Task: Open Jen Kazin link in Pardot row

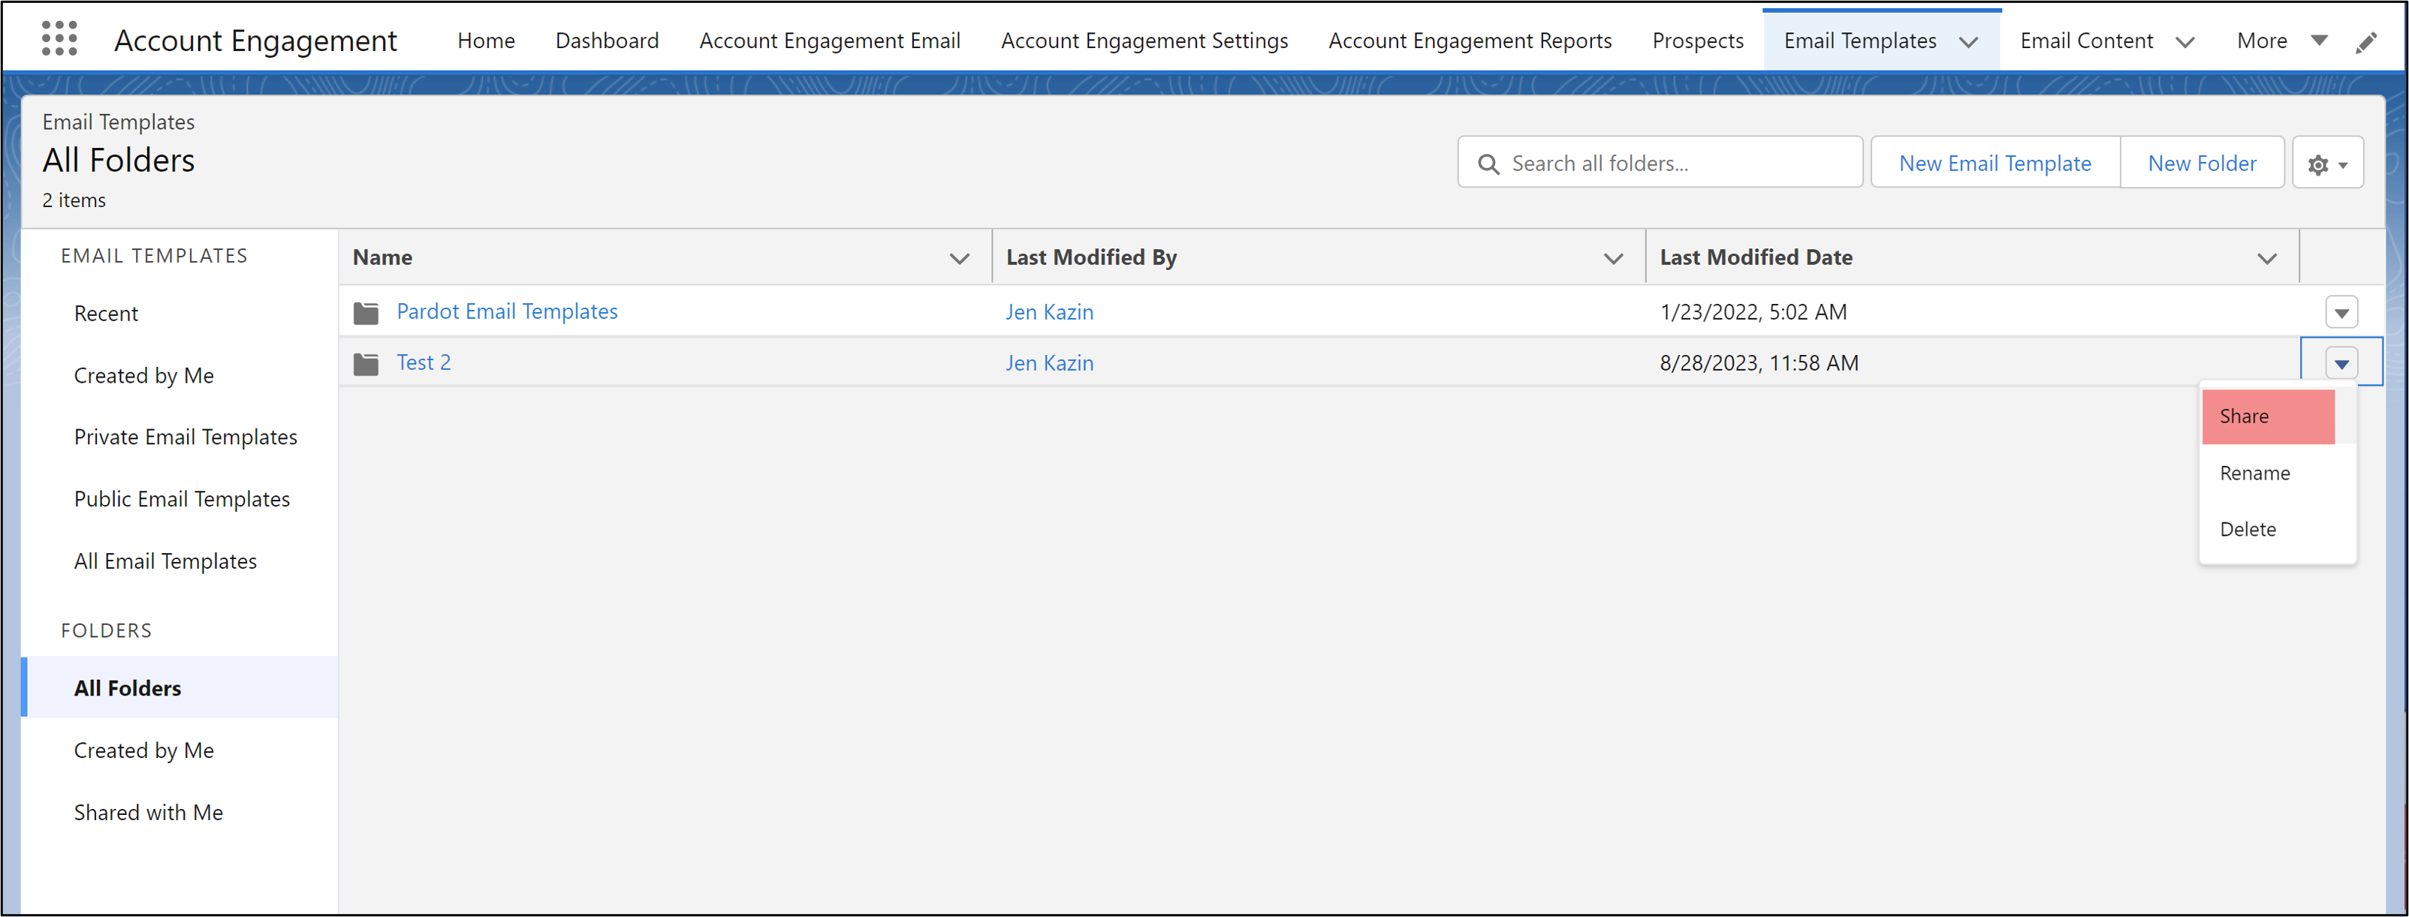Action: (1049, 313)
